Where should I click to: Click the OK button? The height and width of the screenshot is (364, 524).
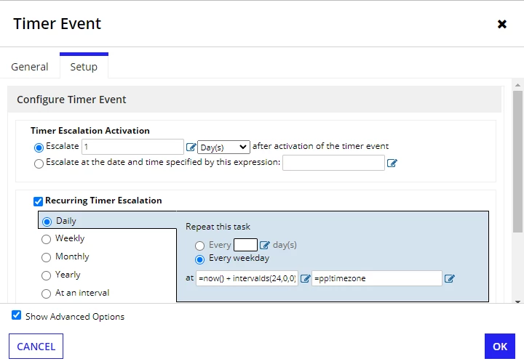pyautogui.click(x=500, y=347)
